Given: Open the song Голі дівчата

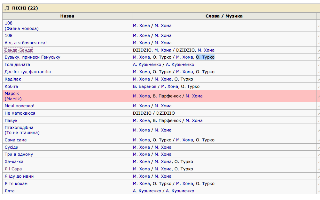Looking at the screenshot, I should [17, 65].
